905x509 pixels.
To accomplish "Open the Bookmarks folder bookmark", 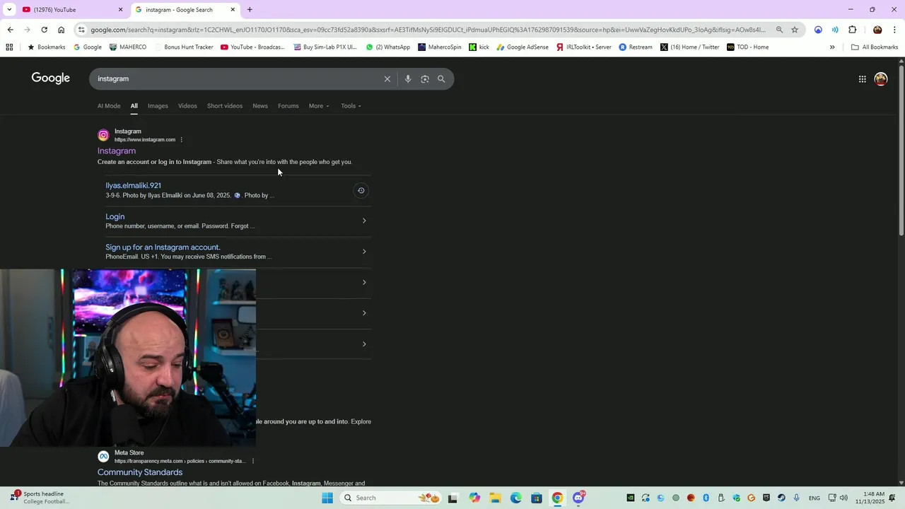I will click(46, 47).
